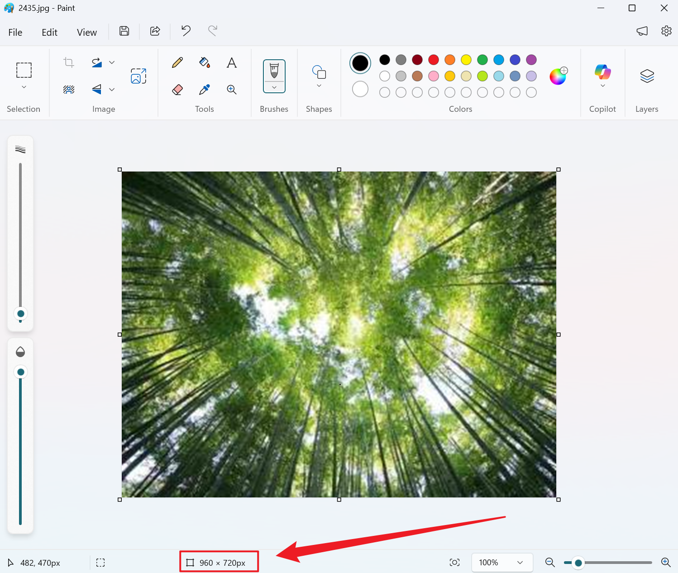Click the Remove background icon
Viewport: 678px width, 573px height.
[x=69, y=90]
